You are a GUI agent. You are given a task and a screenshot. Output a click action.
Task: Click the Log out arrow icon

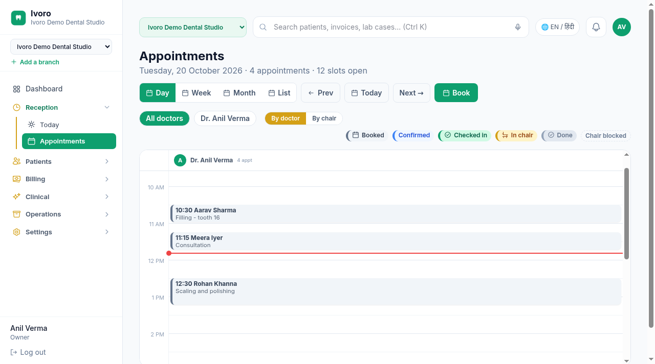(14, 352)
